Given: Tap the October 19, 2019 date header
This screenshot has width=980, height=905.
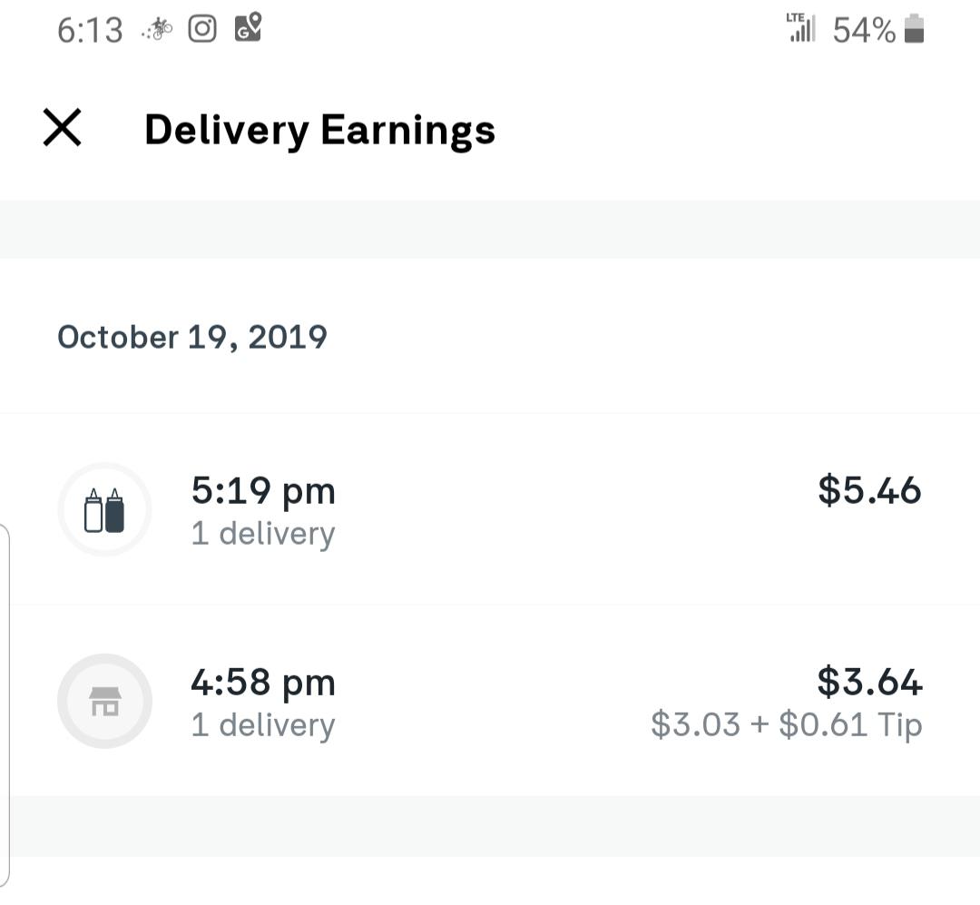Looking at the screenshot, I should [192, 337].
